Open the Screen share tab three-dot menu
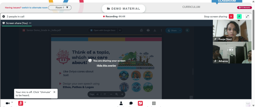This screenshot has width=255, height=107. 30,23
